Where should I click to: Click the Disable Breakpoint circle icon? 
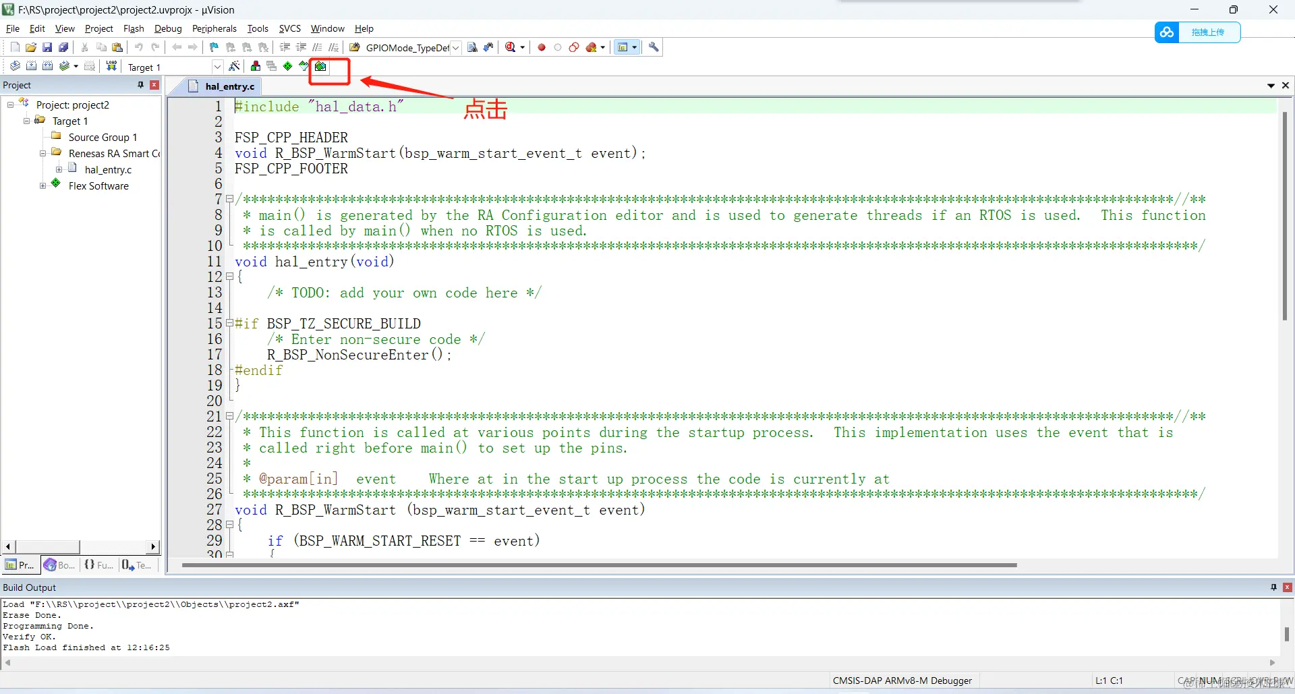[x=558, y=47]
